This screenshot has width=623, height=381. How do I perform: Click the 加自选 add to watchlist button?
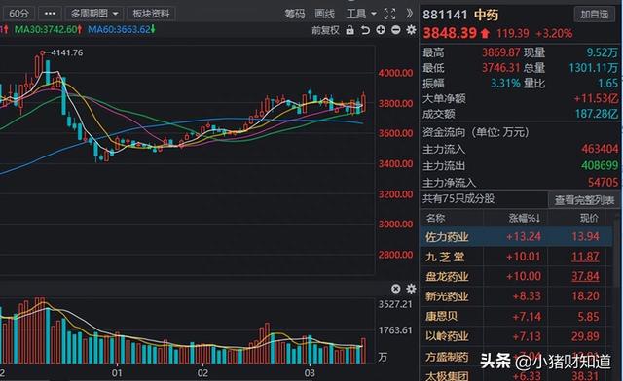(x=595, y=15)
